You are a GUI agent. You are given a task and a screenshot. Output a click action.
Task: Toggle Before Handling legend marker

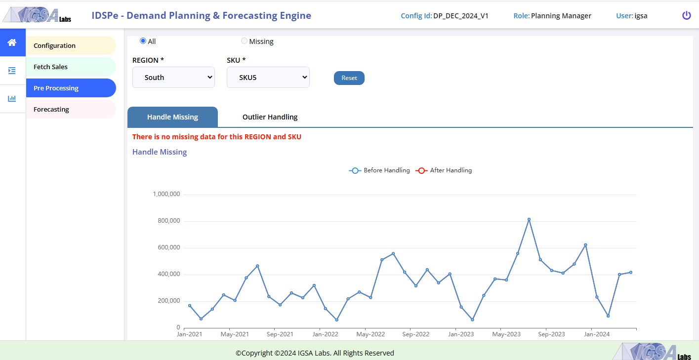point(355,170)
